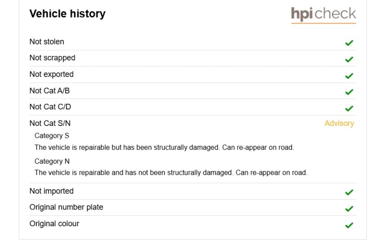Click the green checkmark beside Not exported

click(x=349, y=76)
